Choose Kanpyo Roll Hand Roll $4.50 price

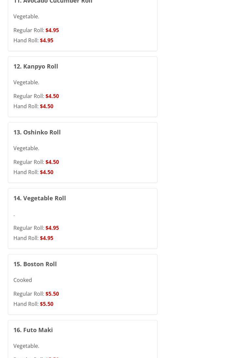click(46, 106)
